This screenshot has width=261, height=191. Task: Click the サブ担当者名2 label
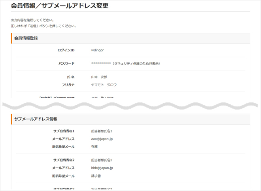coord(64,160)
